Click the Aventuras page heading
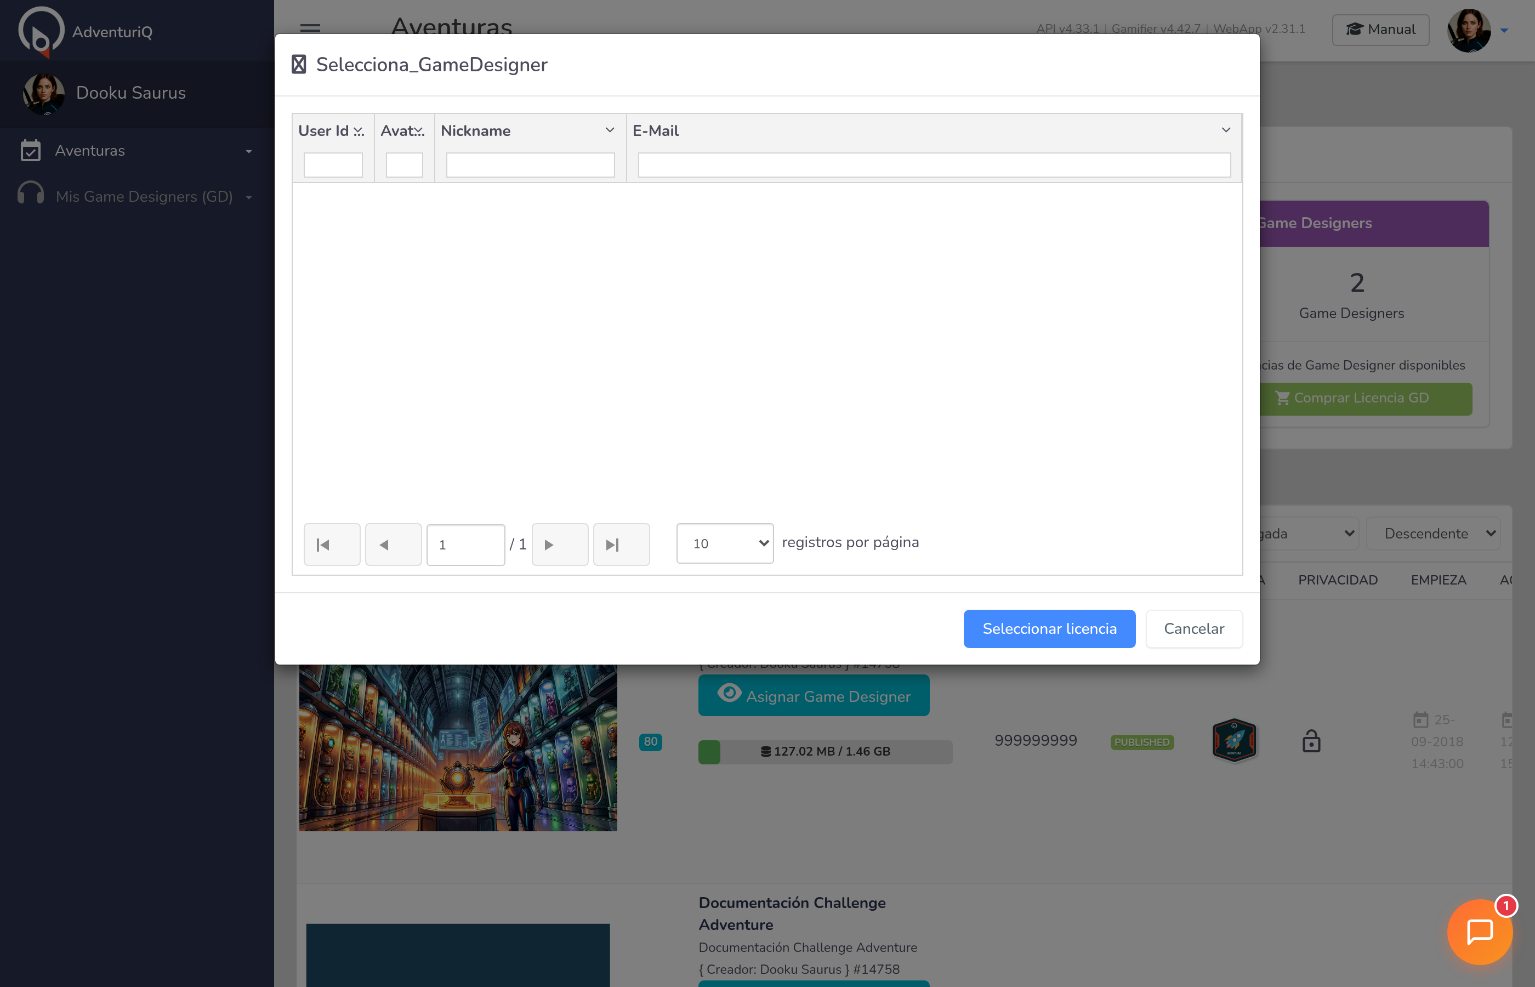 click(x=452, y=26)
